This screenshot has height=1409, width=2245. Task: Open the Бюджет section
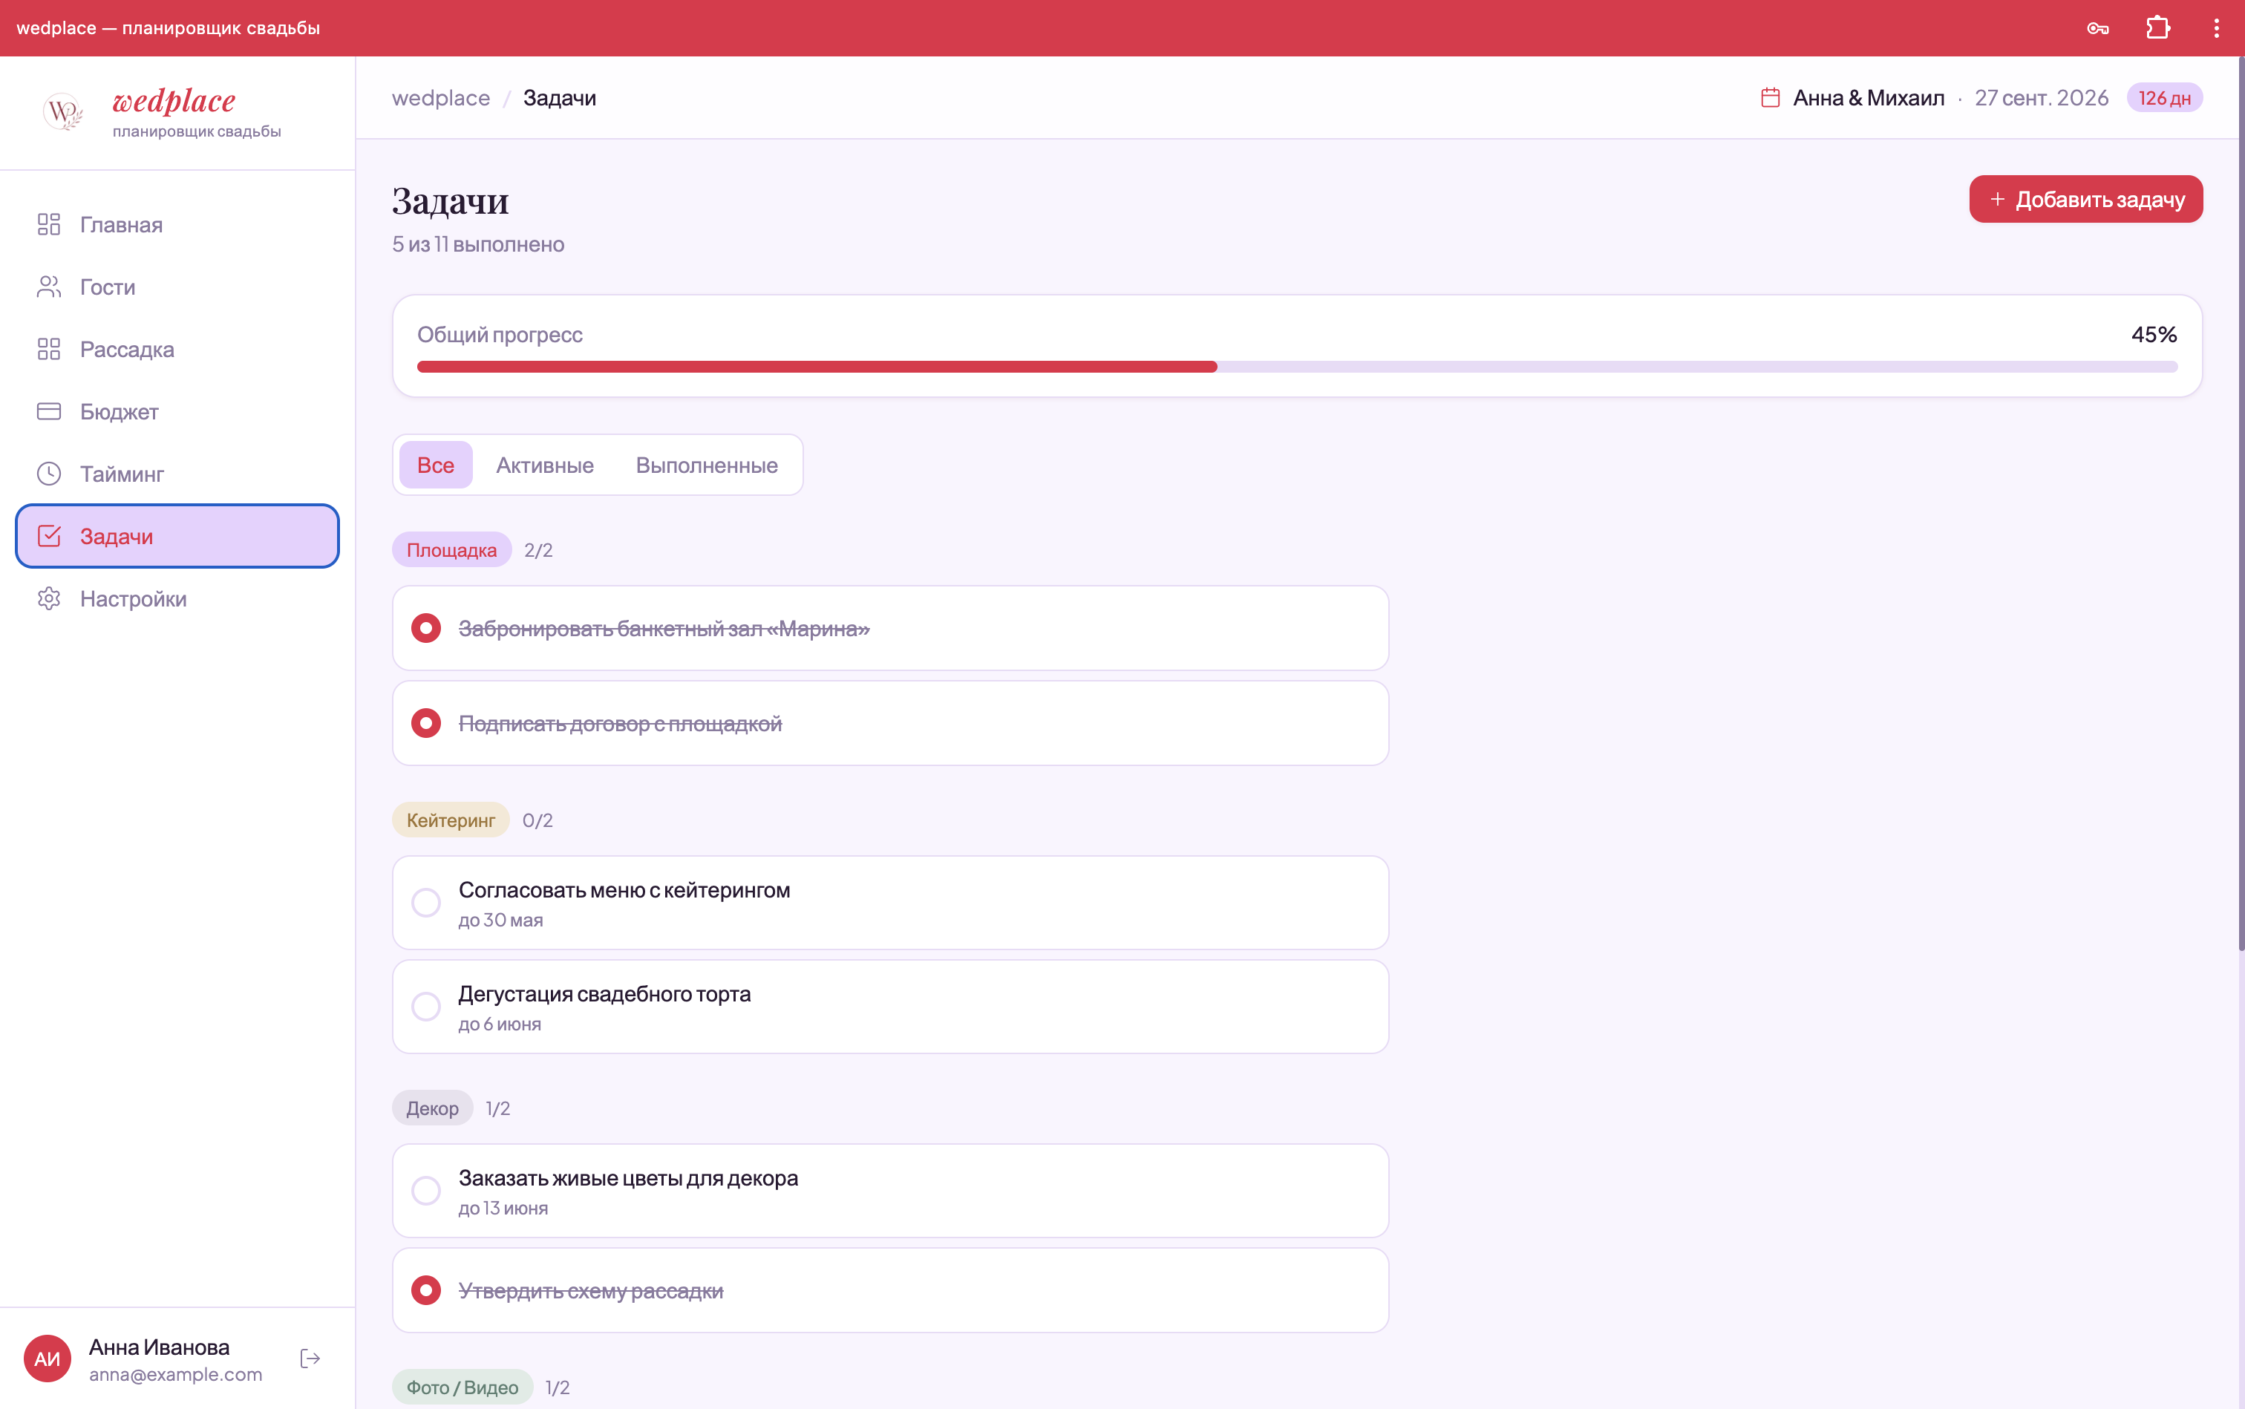tap(177, 411)
